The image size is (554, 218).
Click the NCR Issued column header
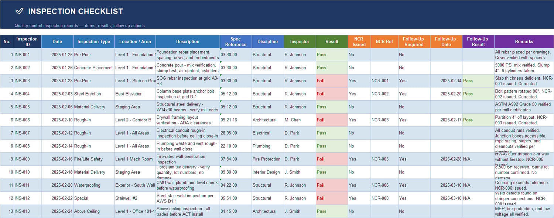pyautogui.click(x=359, y=42)
